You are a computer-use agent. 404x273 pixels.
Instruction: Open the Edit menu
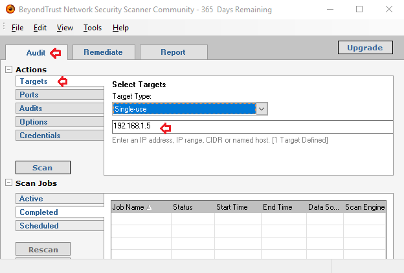[x=40, y=28]
